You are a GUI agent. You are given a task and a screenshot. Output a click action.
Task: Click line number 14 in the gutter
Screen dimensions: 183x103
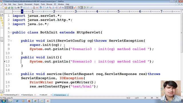point(8,70)
